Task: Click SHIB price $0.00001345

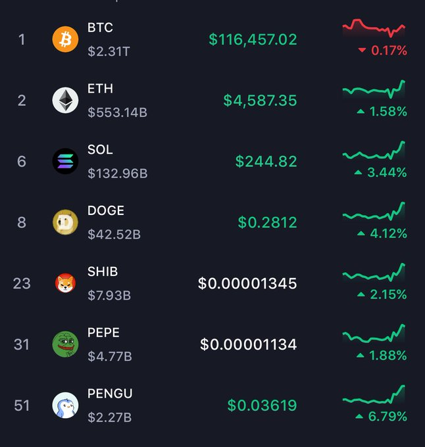Action: coord(247,283)
